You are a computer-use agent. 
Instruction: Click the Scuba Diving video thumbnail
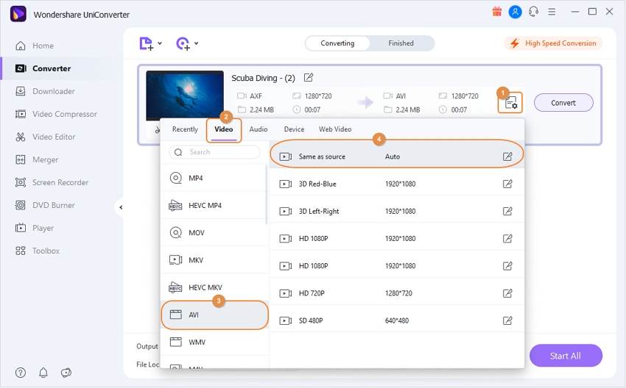185,96
